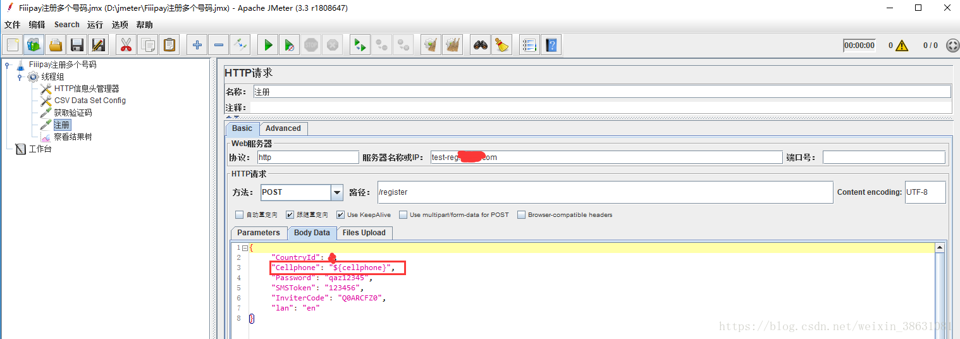Create a new test plan
The height and width of the screenshot is (339, 960).
click(x=13, y=45)
